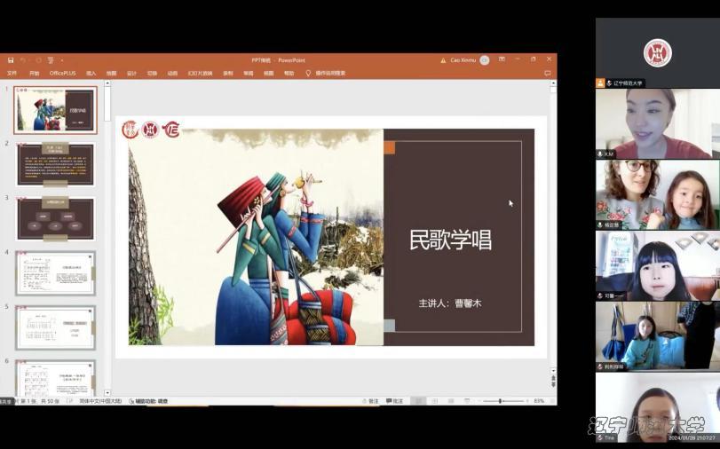Toggle the ribbon display options icon
This screenshot has width=720, height=449.
coord(502,59)
